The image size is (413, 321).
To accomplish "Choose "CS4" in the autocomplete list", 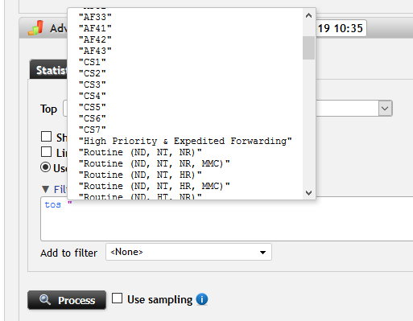I will pos(93,96).
